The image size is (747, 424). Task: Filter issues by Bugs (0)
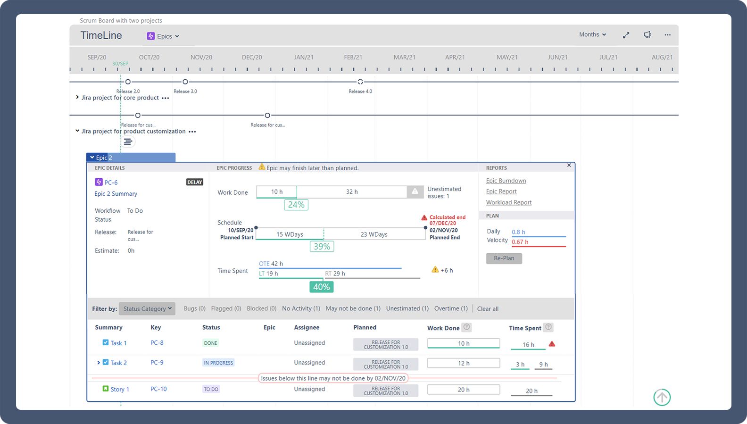195,308
